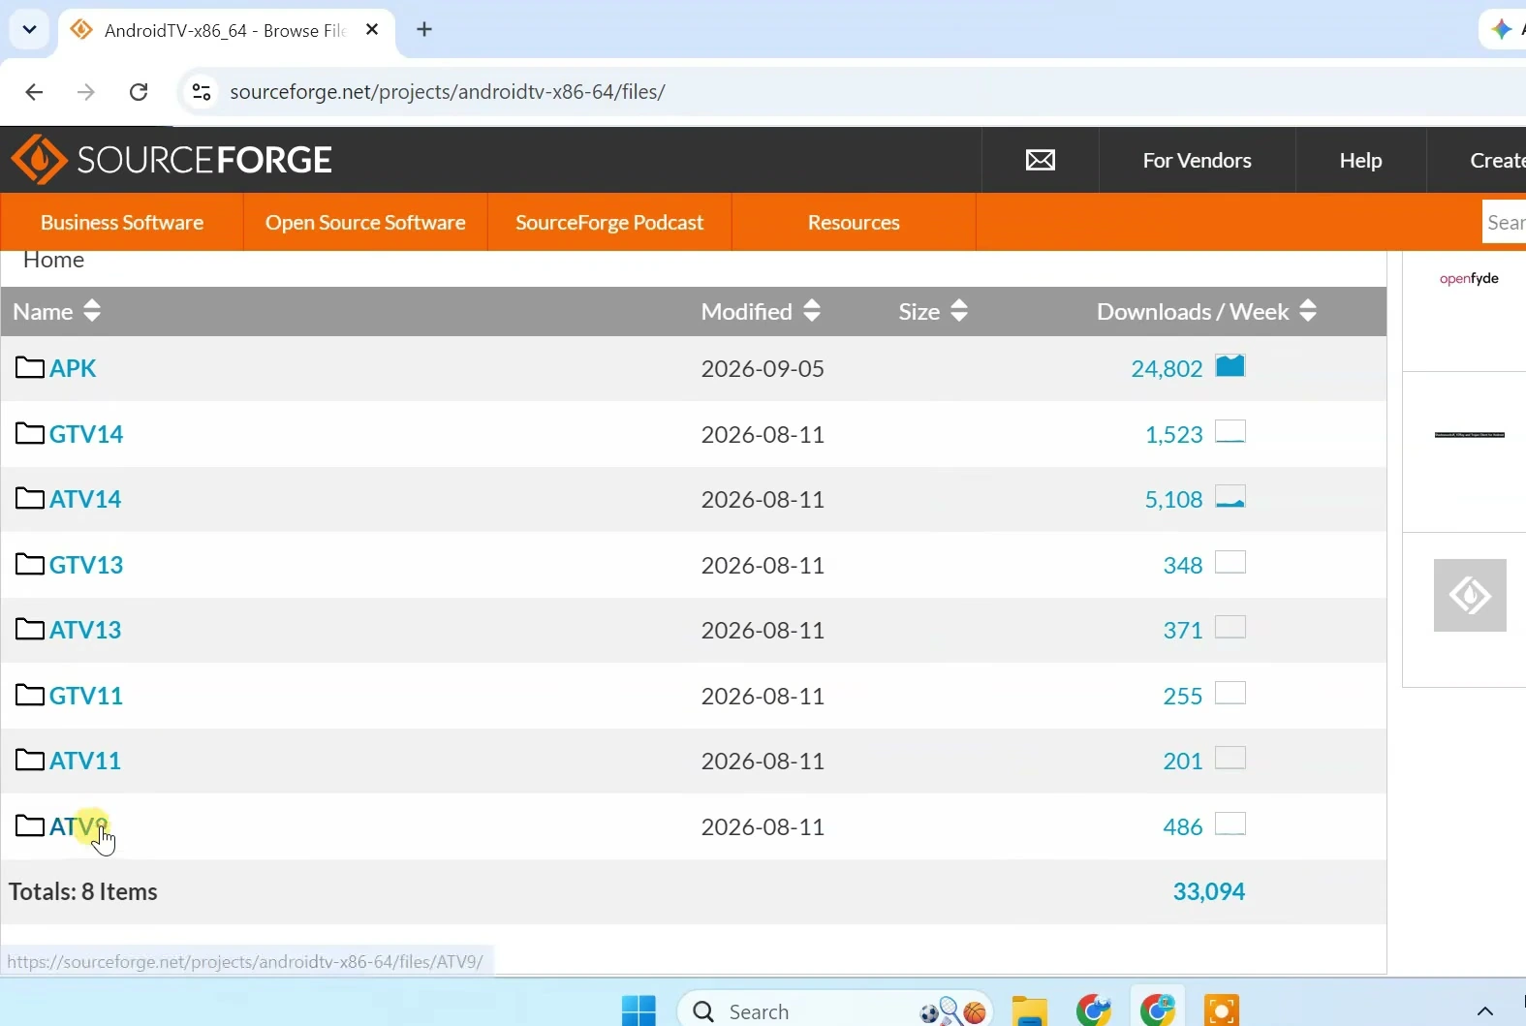This screenshot has width=1526, height=1026.
Task: View ATV11 download stats chart icon
Action: click(1230, 759)
